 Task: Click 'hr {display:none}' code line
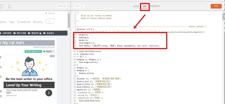[85, 54]
